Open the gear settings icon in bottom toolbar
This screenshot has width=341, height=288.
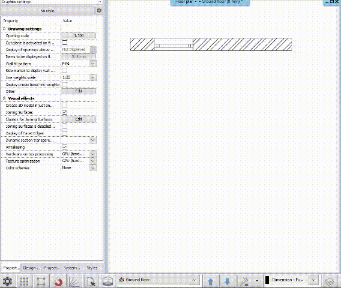point(7,281)
